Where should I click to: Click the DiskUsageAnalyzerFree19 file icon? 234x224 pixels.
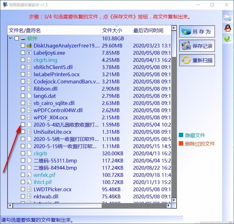[x=29, y=46]
